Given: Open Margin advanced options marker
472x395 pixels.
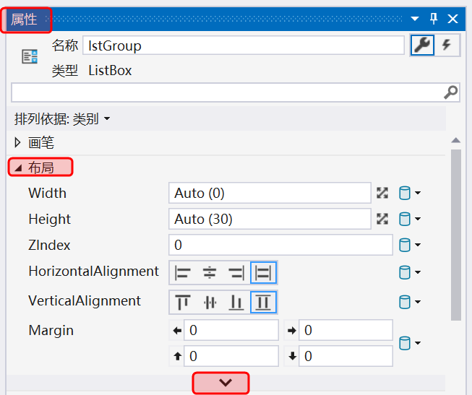Looking at the screenshot, I should [409, 343].
